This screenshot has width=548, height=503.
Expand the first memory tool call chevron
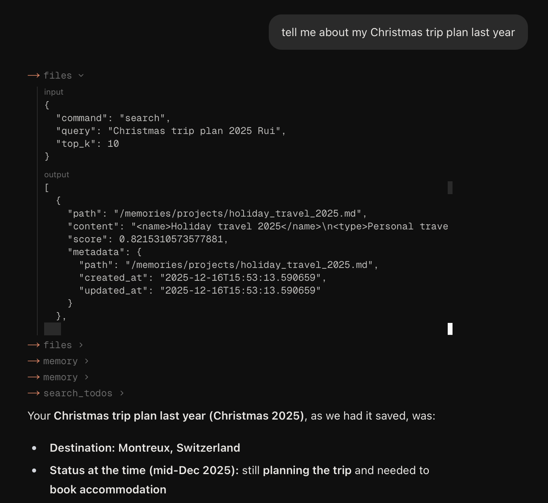click(x=87, y=361)
